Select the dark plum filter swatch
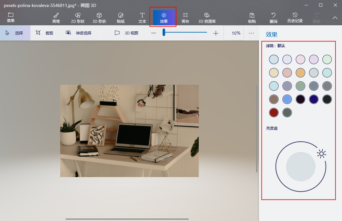The image size is (342, 221). 300,99
